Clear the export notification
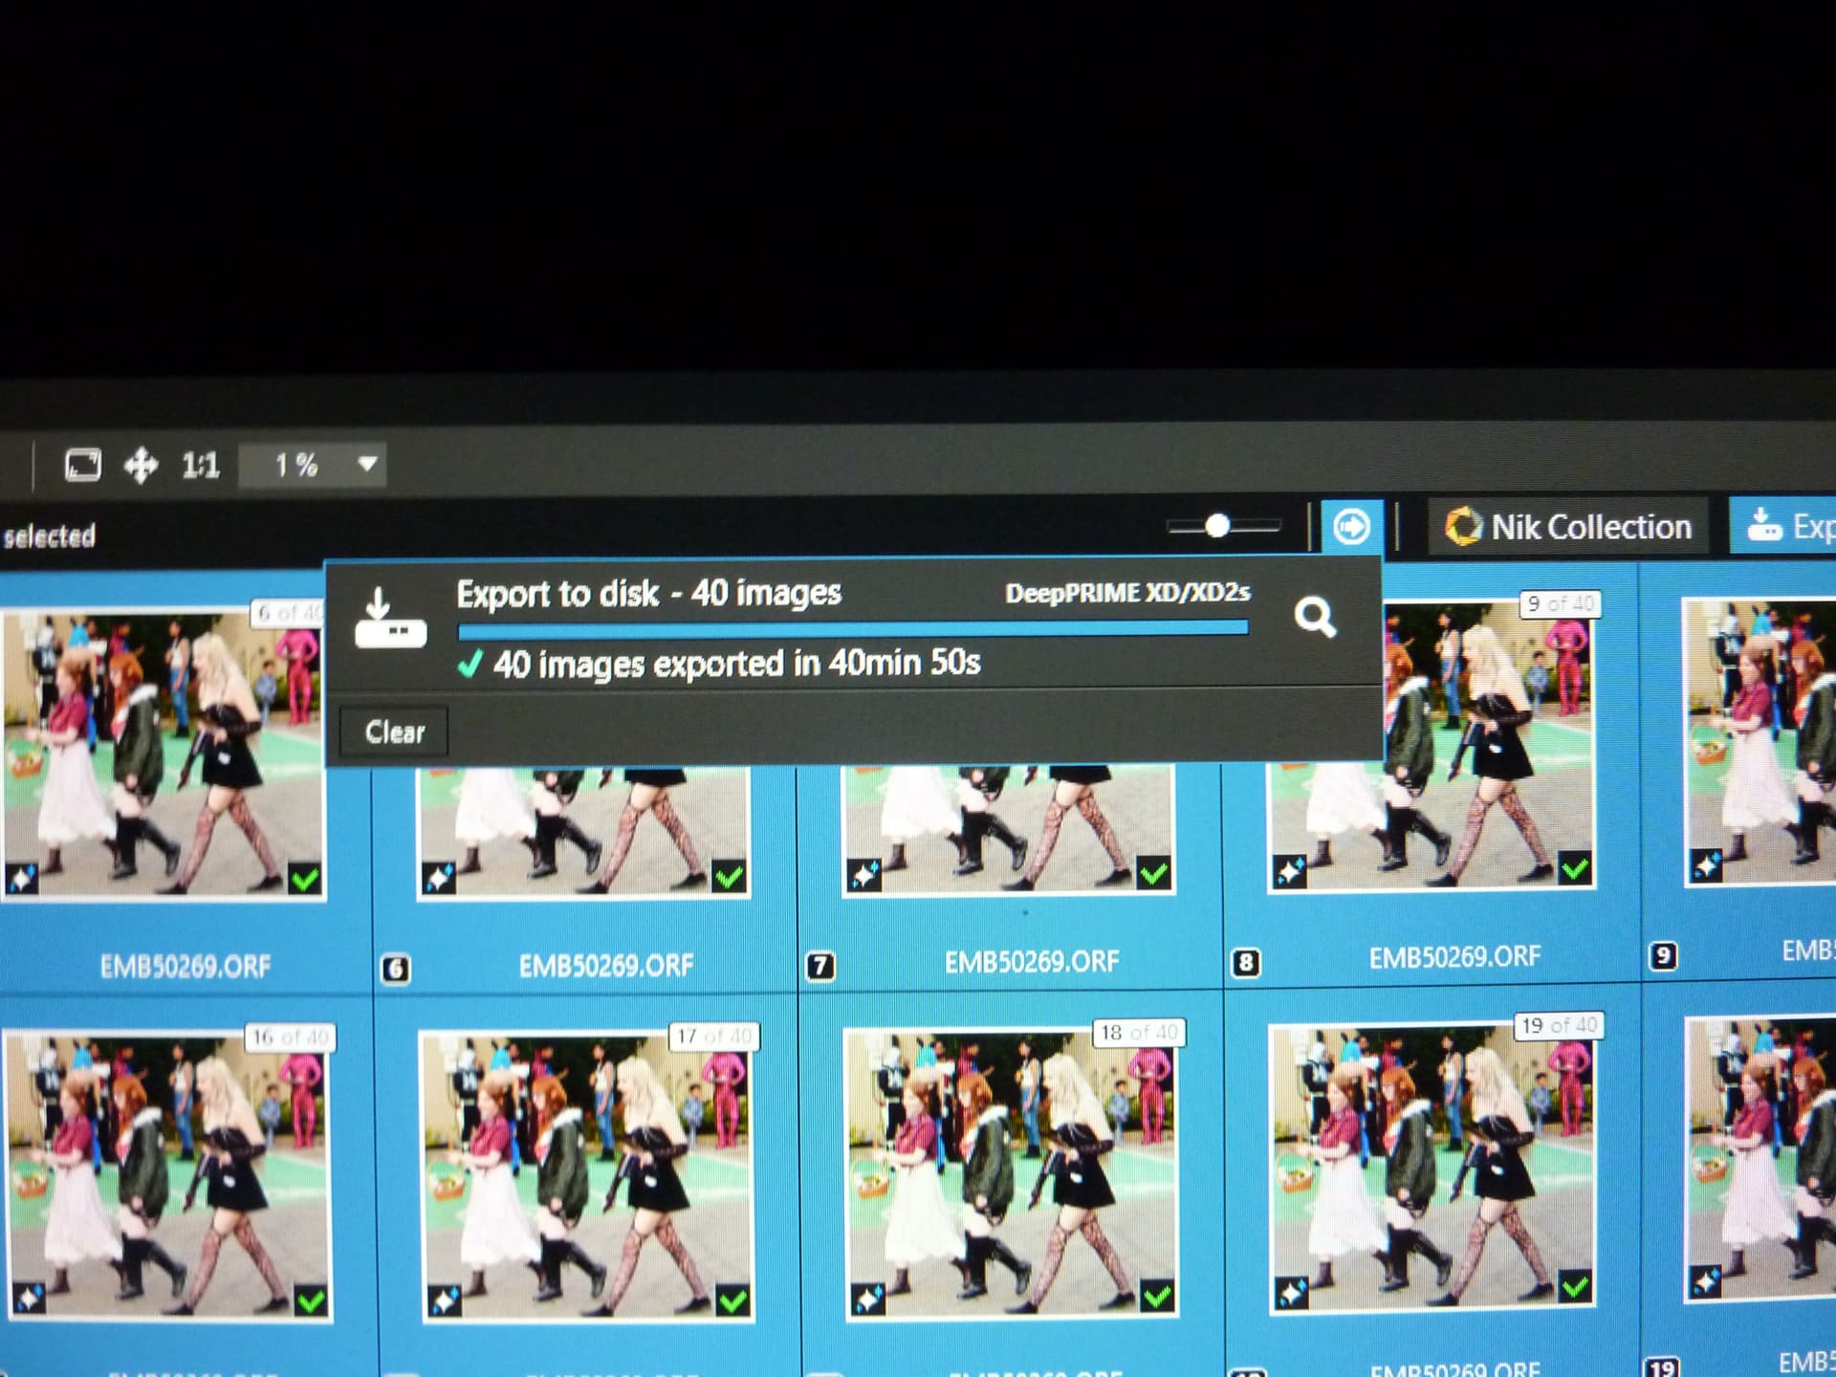This screenshot has height=1377, width=1836. 394,732
